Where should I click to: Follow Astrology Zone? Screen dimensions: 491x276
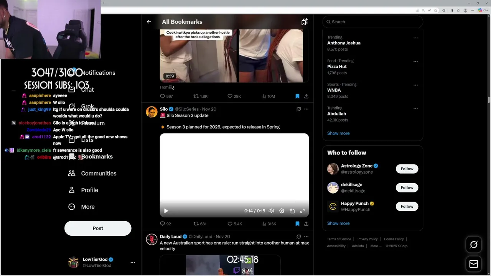pyautogui.click(x=407, y=169)
